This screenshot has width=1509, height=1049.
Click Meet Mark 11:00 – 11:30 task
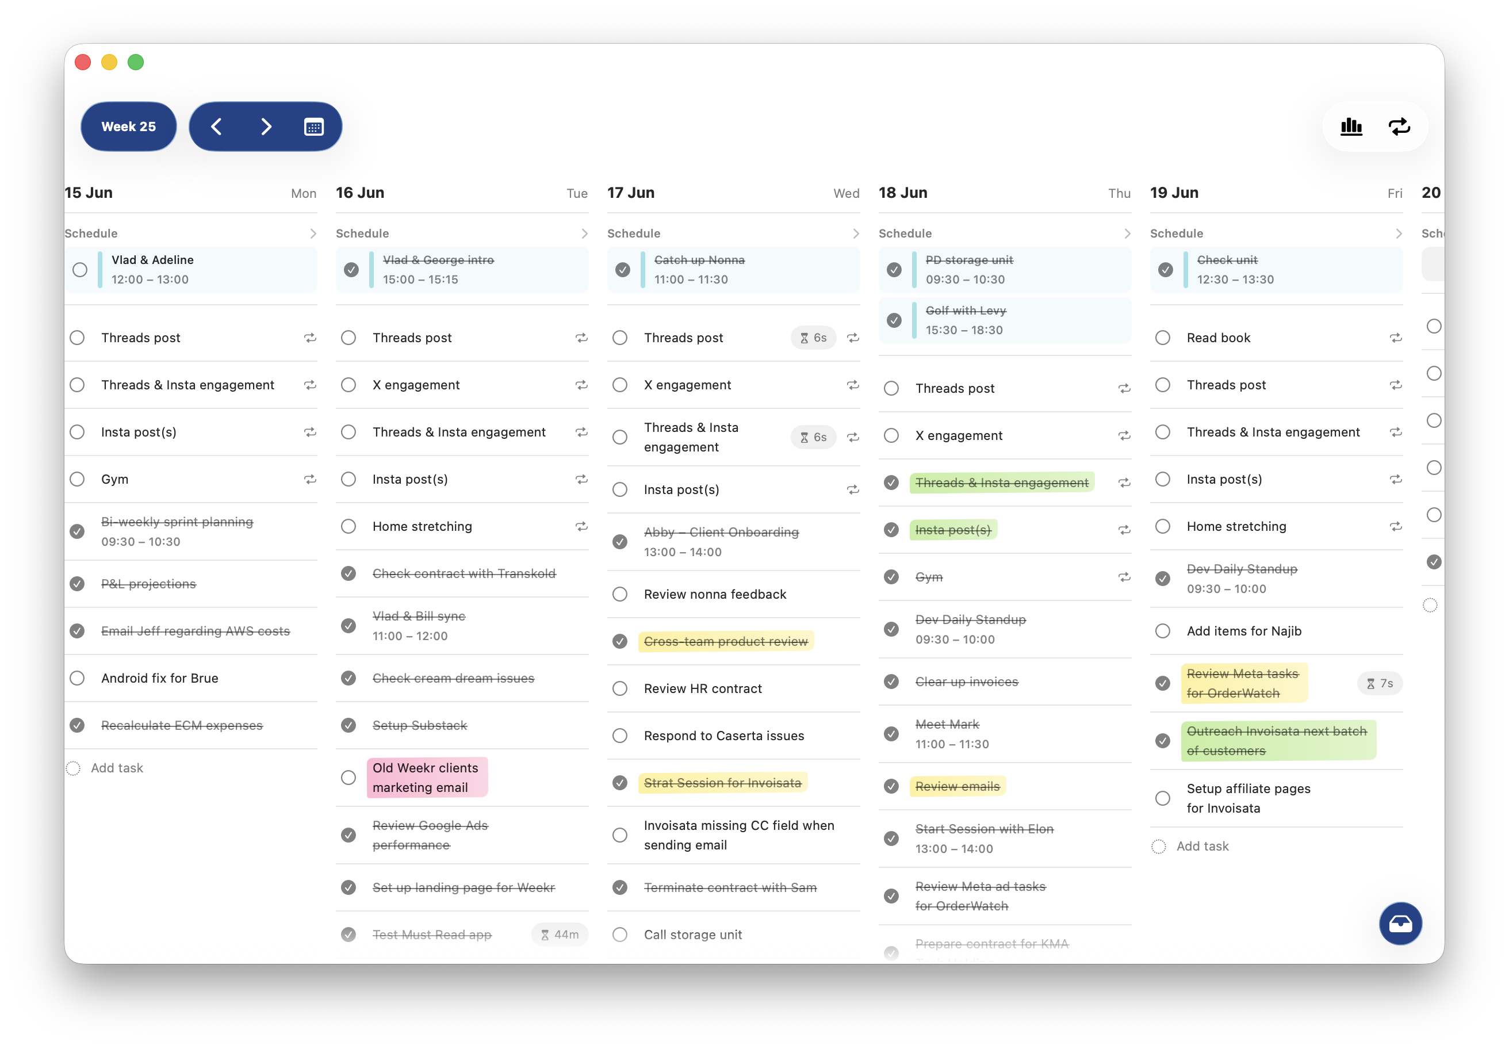(x=952, y=734)
